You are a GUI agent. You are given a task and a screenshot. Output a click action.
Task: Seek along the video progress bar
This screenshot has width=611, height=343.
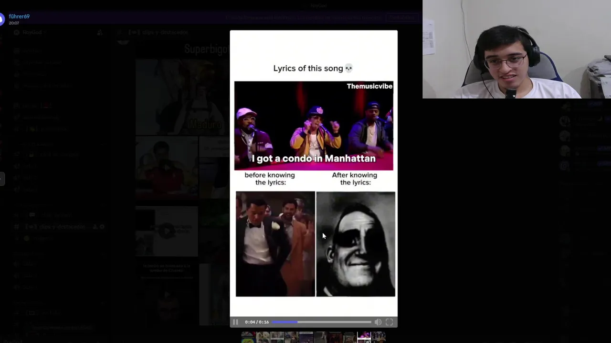pyautogui.click(x=321, y=322)
